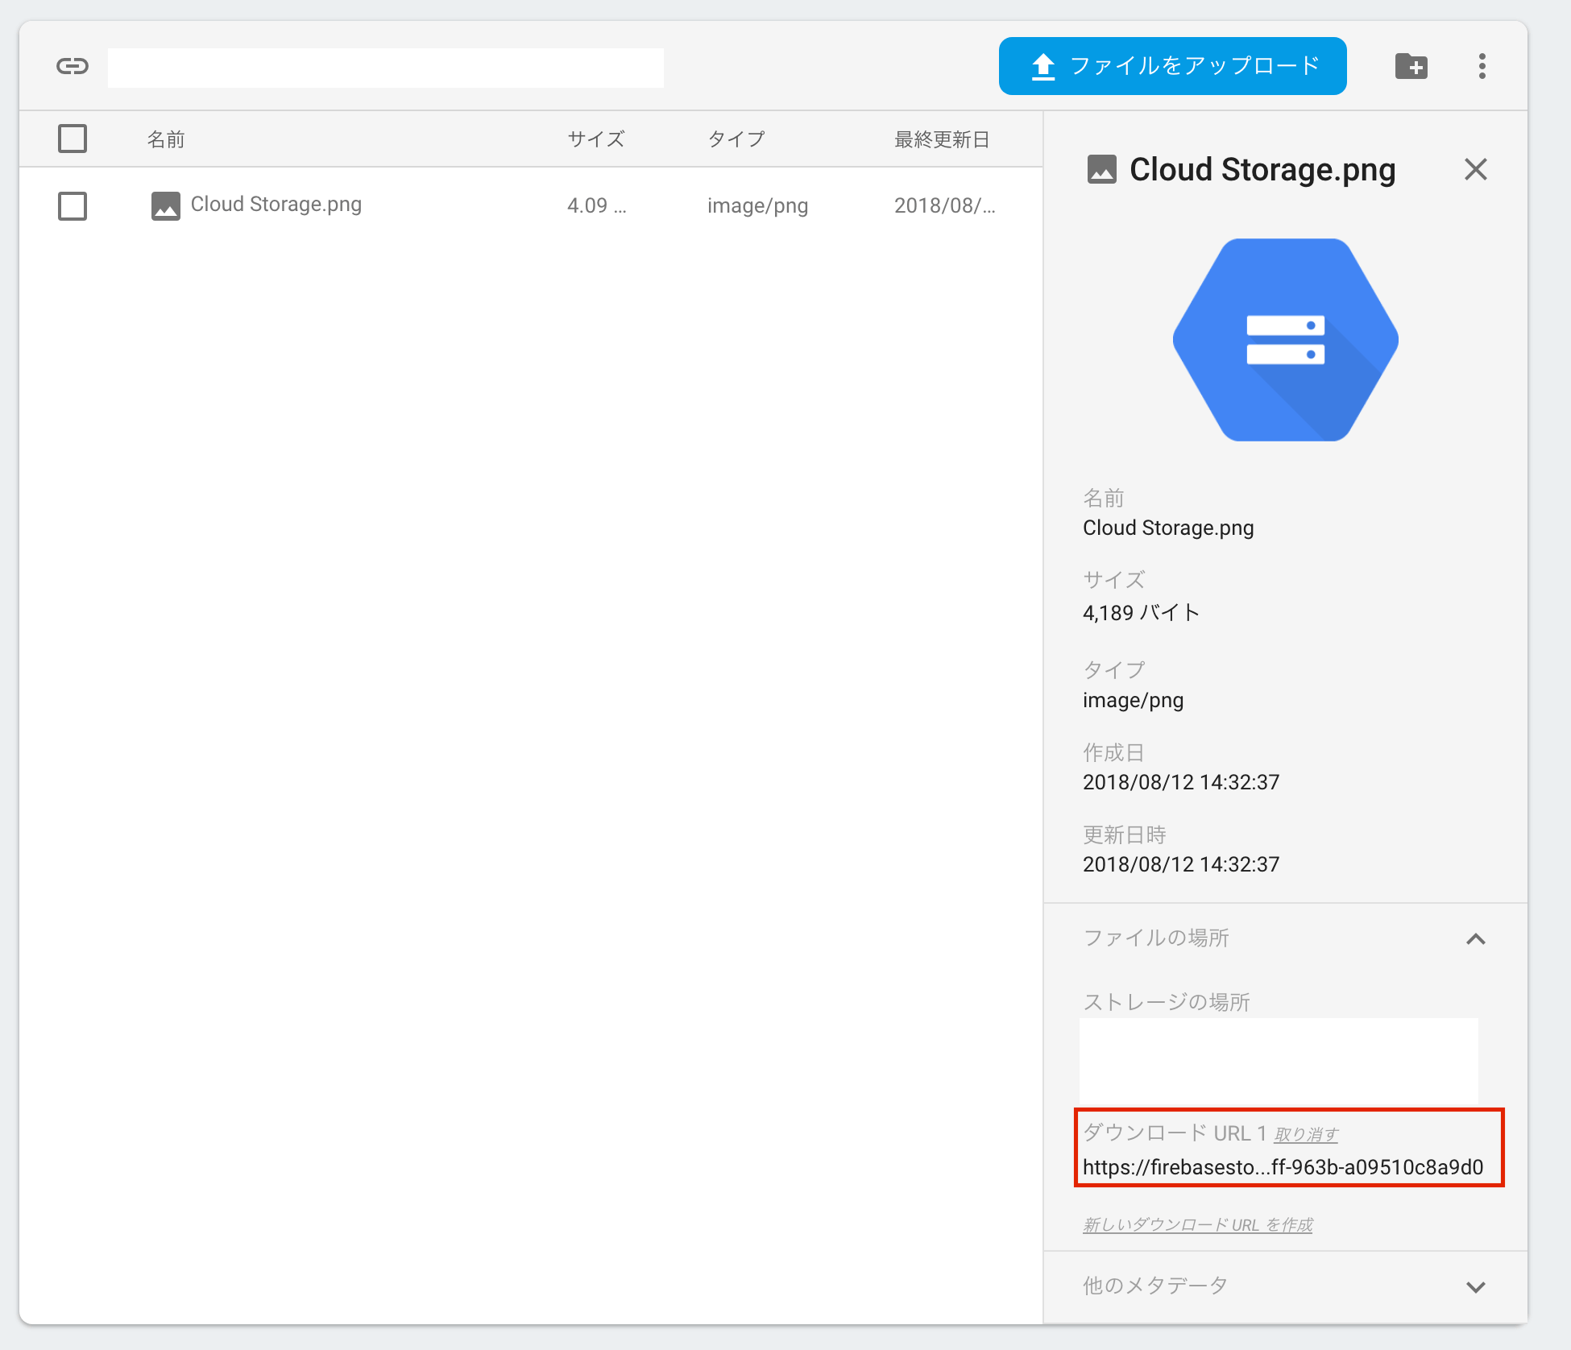Image resolution: width=1571 pixels, height=1350 pixels.
Task: Open the three-dot overflow menu
Action: [1482, 66]
